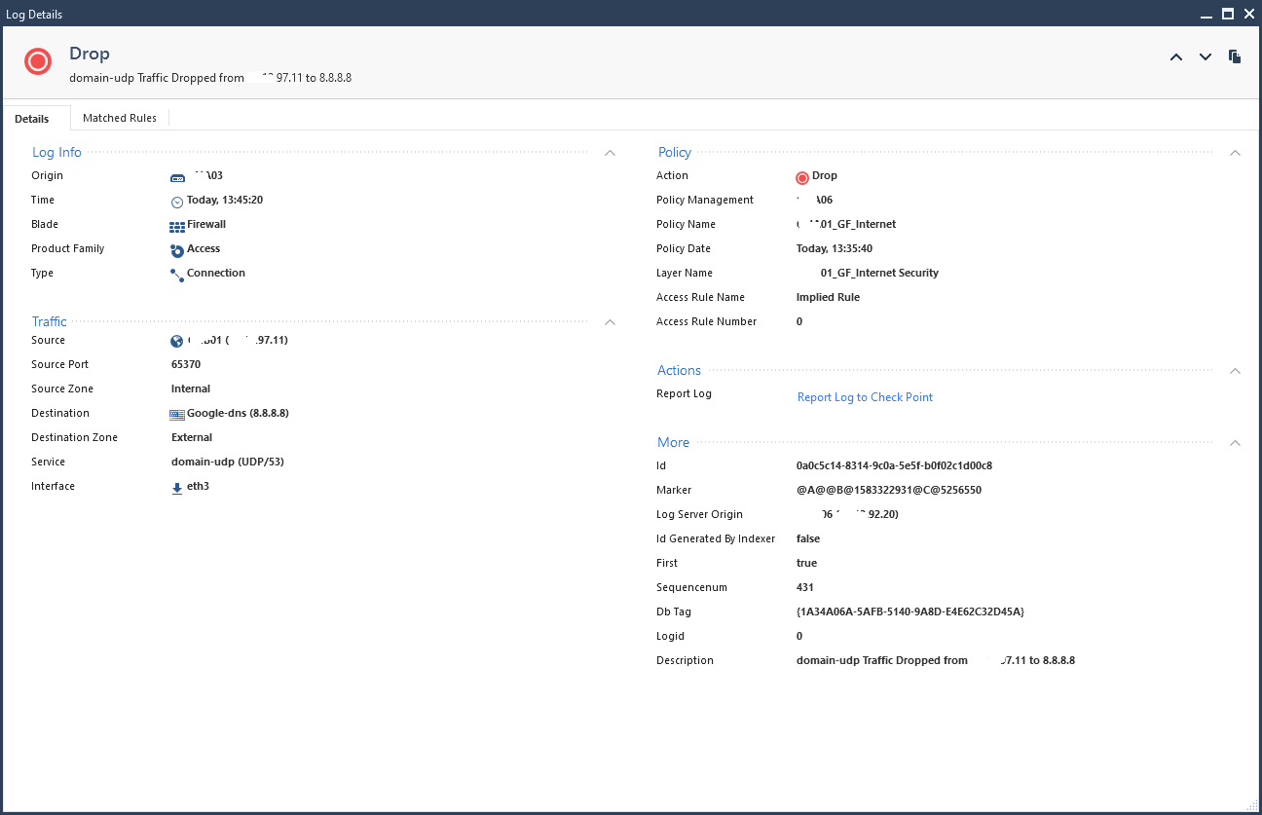Select the Details tab
This screenshot has width=1262, height=815.
32,119
